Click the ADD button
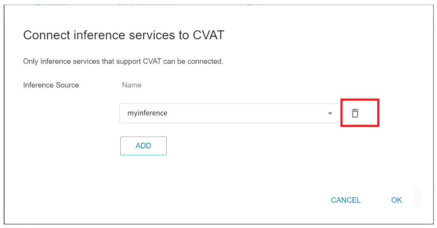Viewport: 437px width, 228px height. click(x=144, y=146)
